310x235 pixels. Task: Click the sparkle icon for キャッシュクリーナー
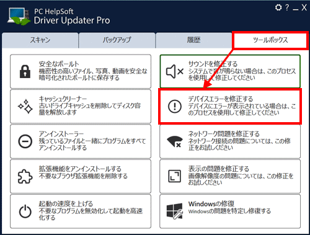(25, 107)
